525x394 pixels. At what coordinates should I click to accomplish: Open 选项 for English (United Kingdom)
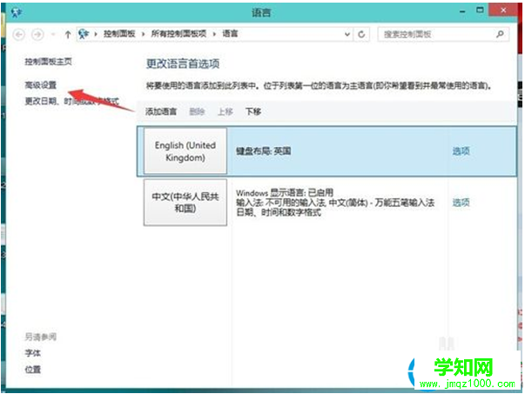coord(461,151)
